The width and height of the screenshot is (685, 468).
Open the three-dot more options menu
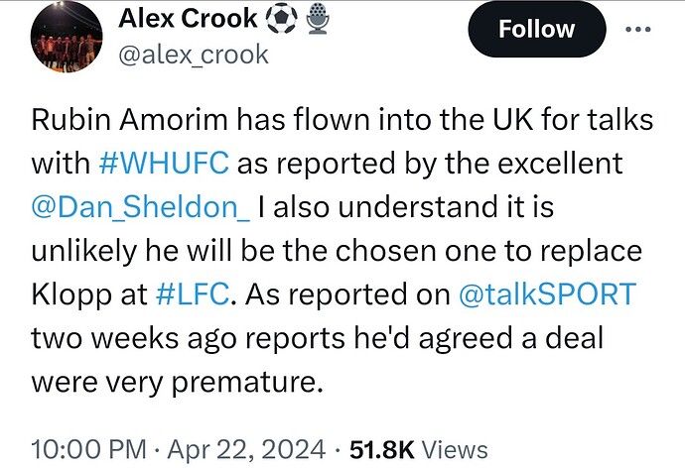pos(637,29)
